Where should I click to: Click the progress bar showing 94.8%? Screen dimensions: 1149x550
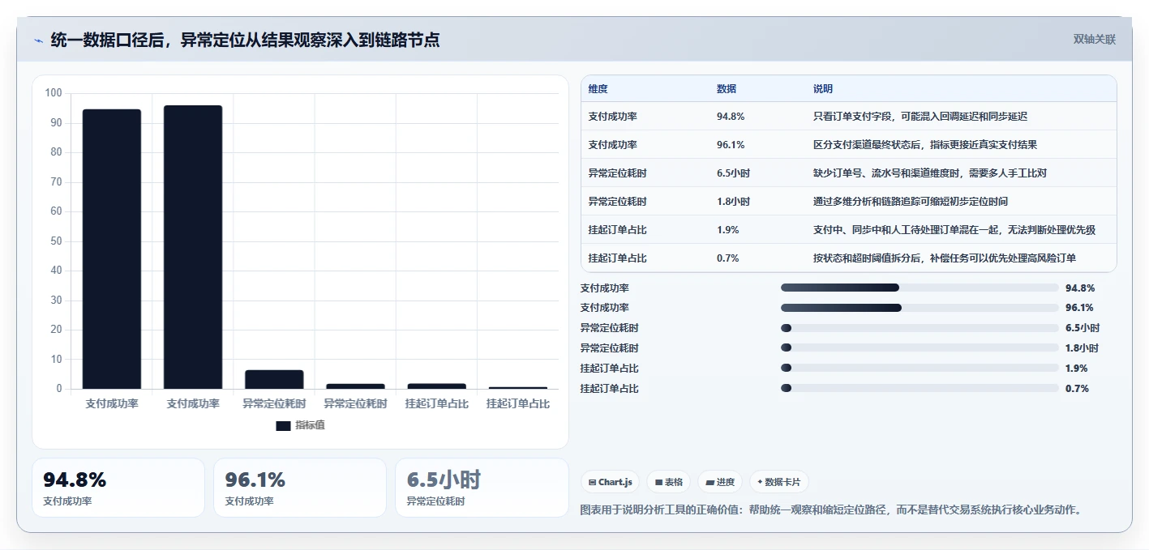coord(920,288)
